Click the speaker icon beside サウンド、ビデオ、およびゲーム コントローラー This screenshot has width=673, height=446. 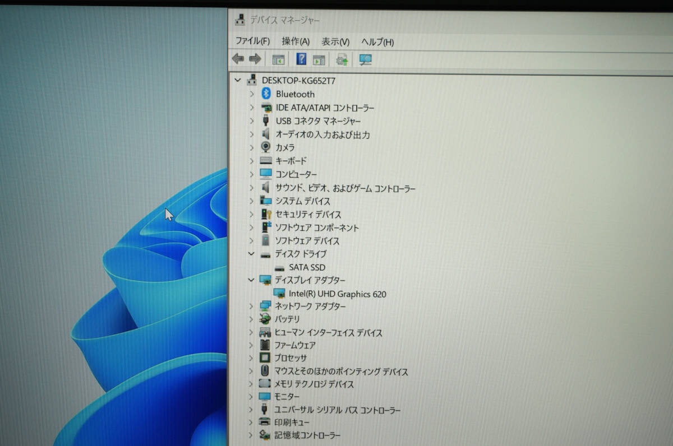[x=266, y=188]
